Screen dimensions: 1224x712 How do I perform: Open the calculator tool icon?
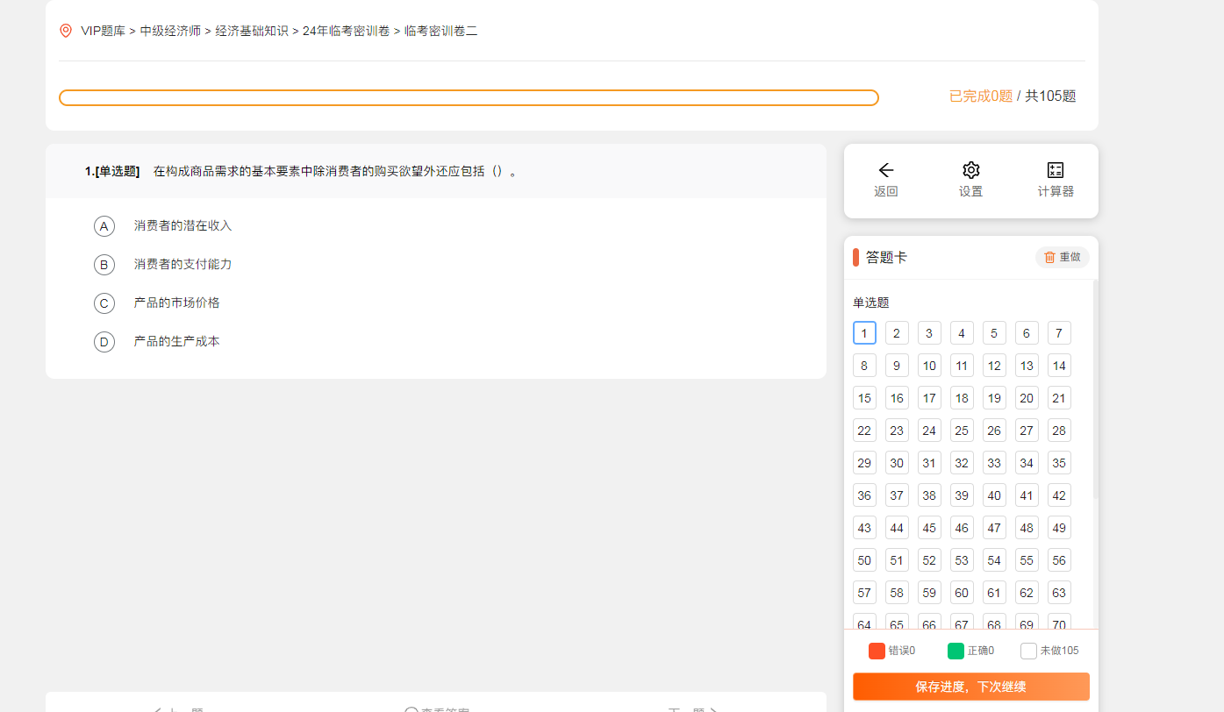tap(1056, 171)
